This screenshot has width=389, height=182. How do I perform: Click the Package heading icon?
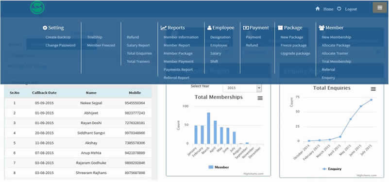click(280, 28)
